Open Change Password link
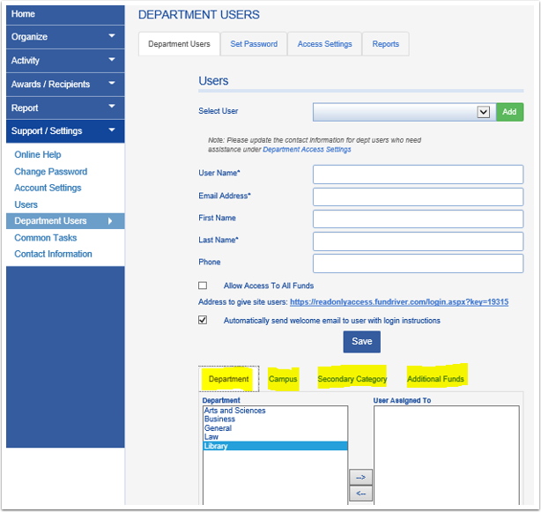This screenshot has width=541, height=512. [x=51, y=172]
